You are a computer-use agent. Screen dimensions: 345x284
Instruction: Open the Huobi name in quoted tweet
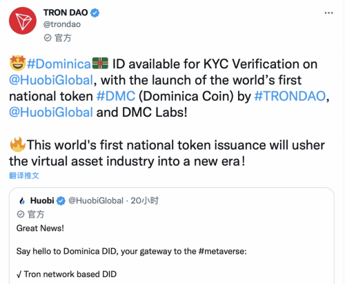pos(42,200)
